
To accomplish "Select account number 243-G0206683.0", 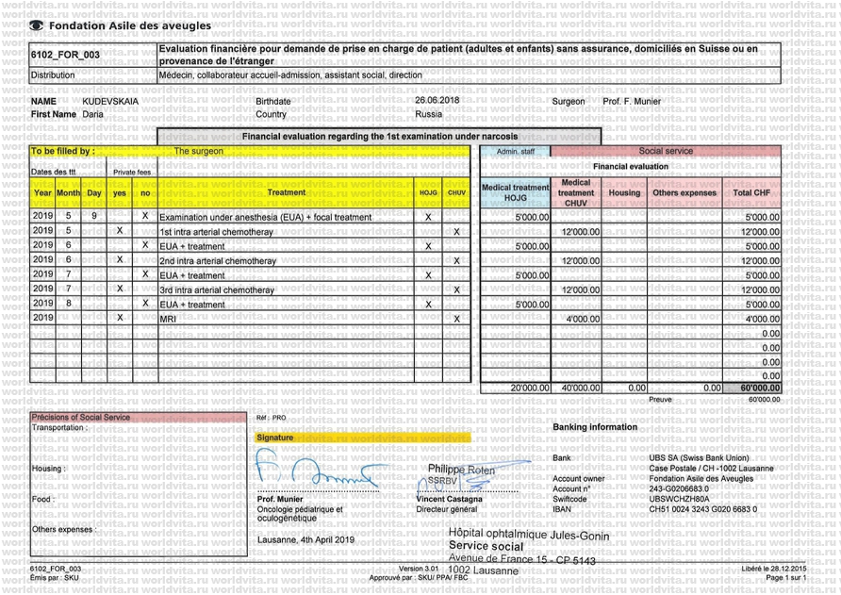I will (679, 488).
